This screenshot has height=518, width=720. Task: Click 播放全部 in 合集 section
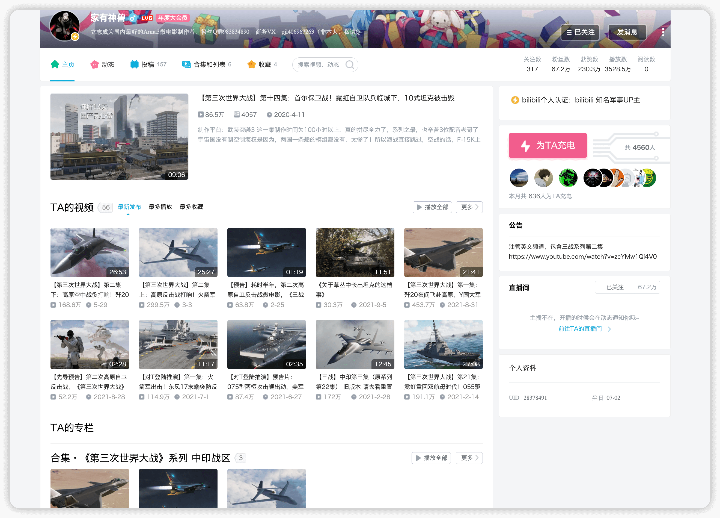(x=431, y=458)
